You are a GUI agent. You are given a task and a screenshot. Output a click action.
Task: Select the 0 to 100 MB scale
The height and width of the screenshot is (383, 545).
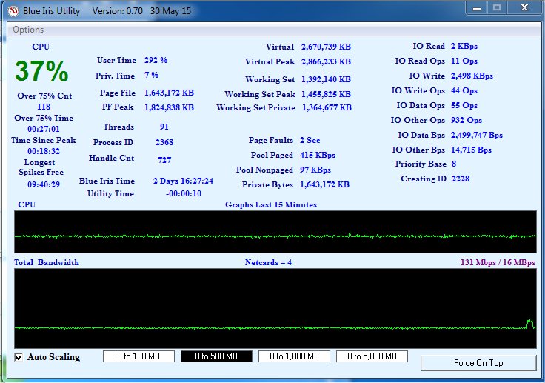pos(138,356)
